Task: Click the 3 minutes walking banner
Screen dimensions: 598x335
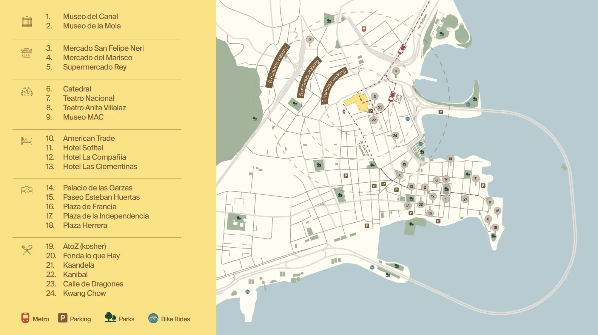Action: pos(334,86)
